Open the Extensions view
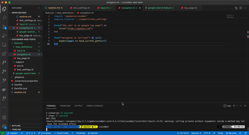 click(x=4, y=54)
